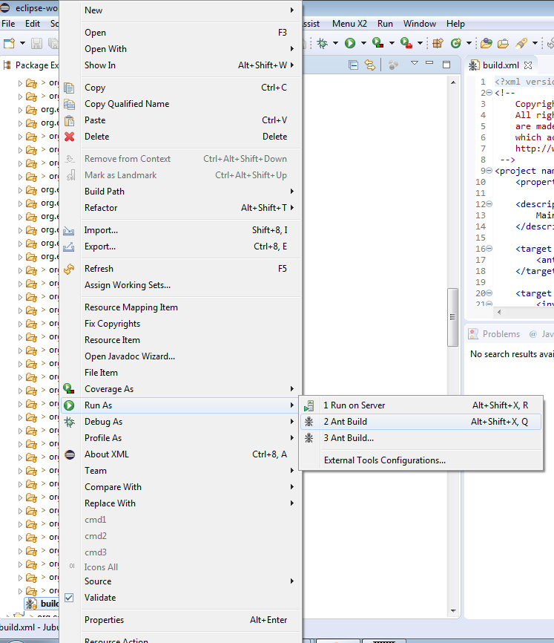Image resolution: width=554 pixels, height=643 pixels.
Task: Choose Open Javadoc Wizard...
Action: pos(180,356)
